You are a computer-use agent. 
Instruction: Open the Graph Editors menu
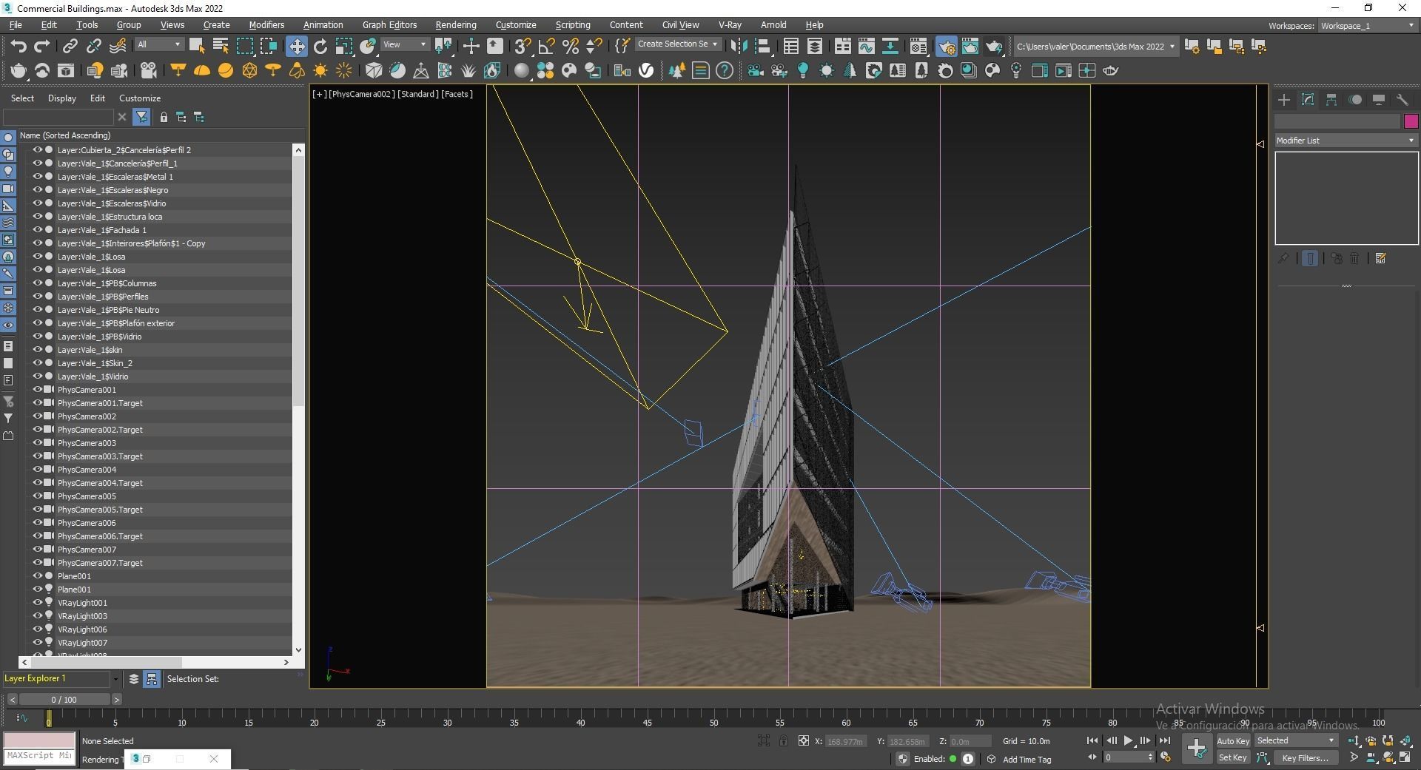click(389, 25)
